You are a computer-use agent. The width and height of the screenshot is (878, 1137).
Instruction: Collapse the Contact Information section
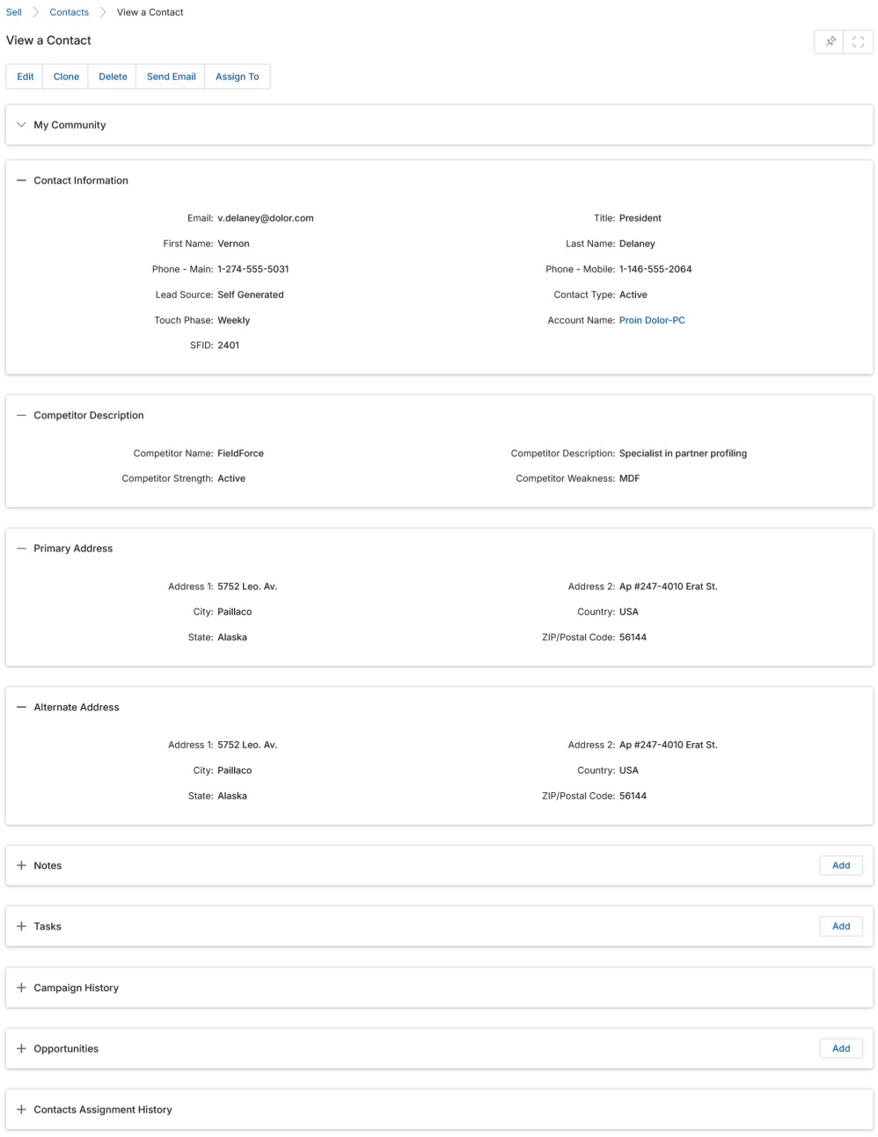22,180
